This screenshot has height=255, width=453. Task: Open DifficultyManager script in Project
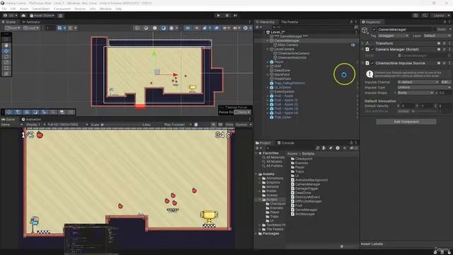click(306, 201)
